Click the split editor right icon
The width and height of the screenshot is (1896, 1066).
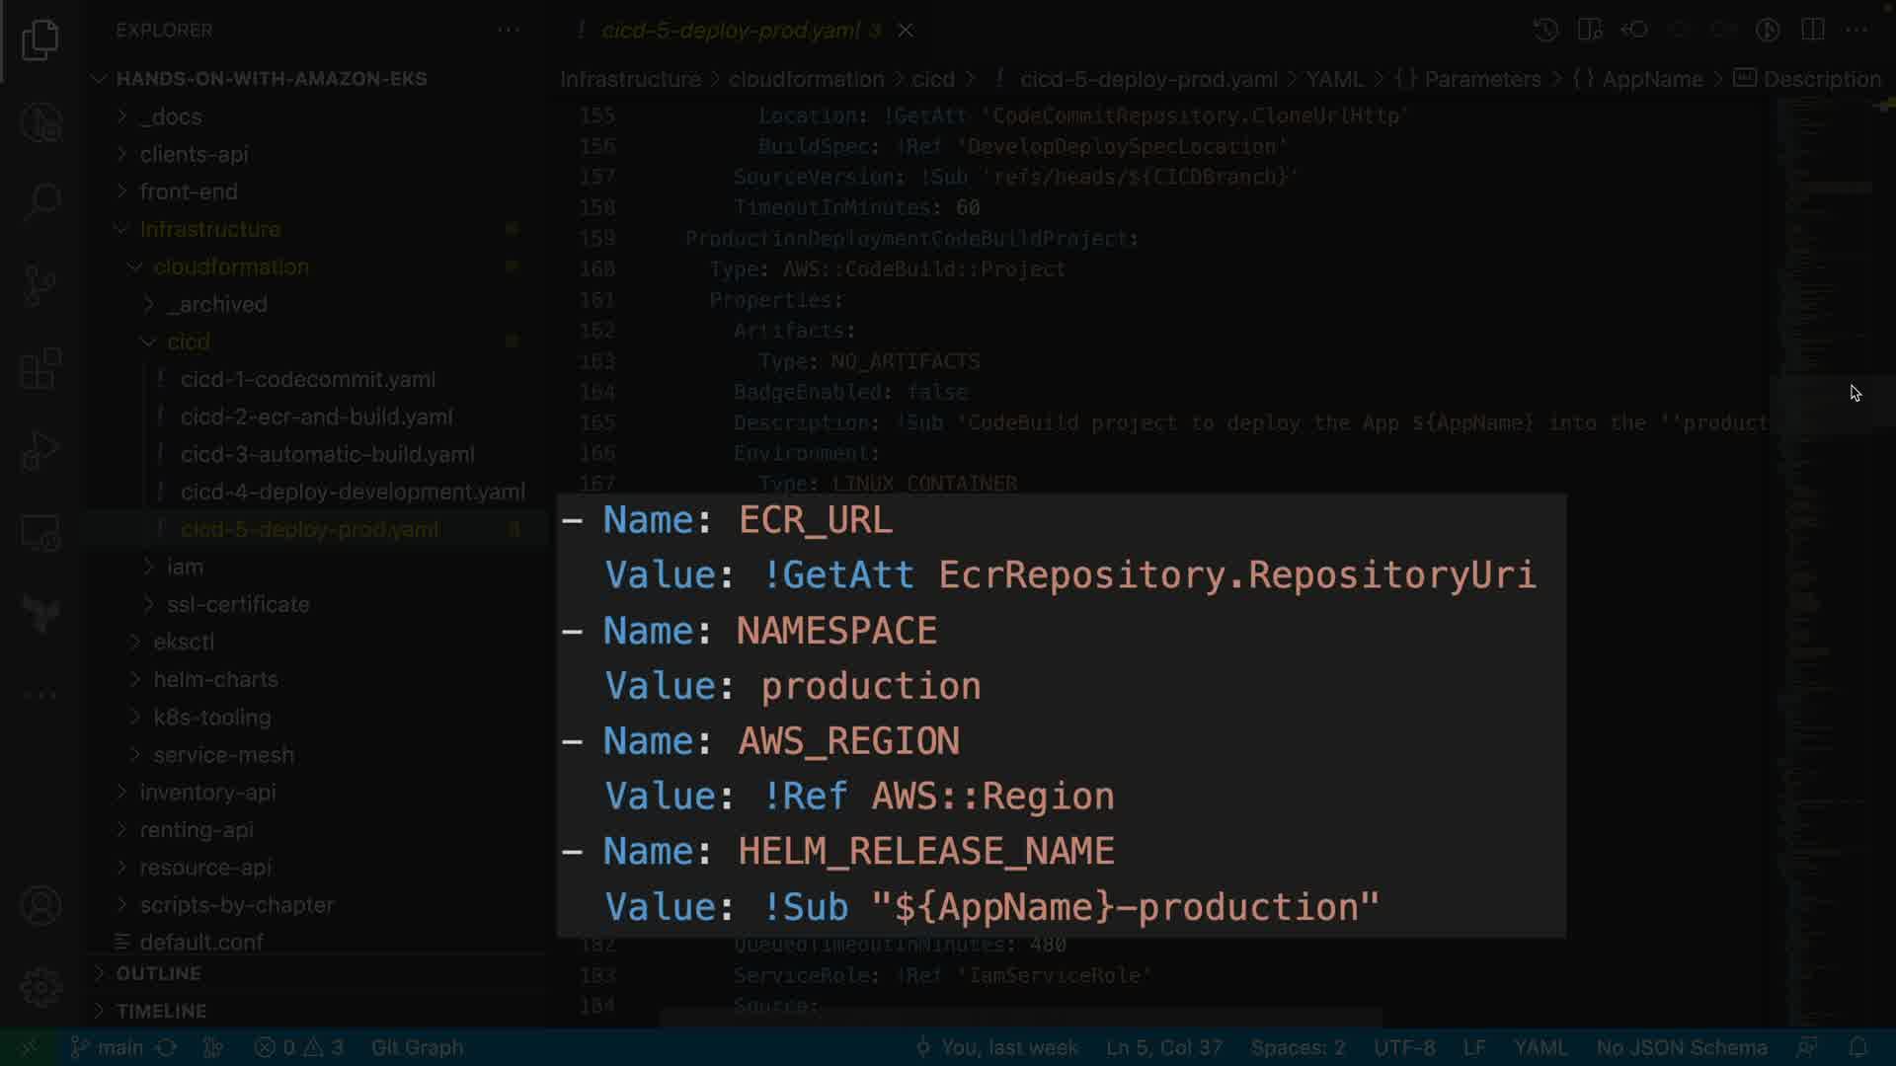tap(1812, 30)
